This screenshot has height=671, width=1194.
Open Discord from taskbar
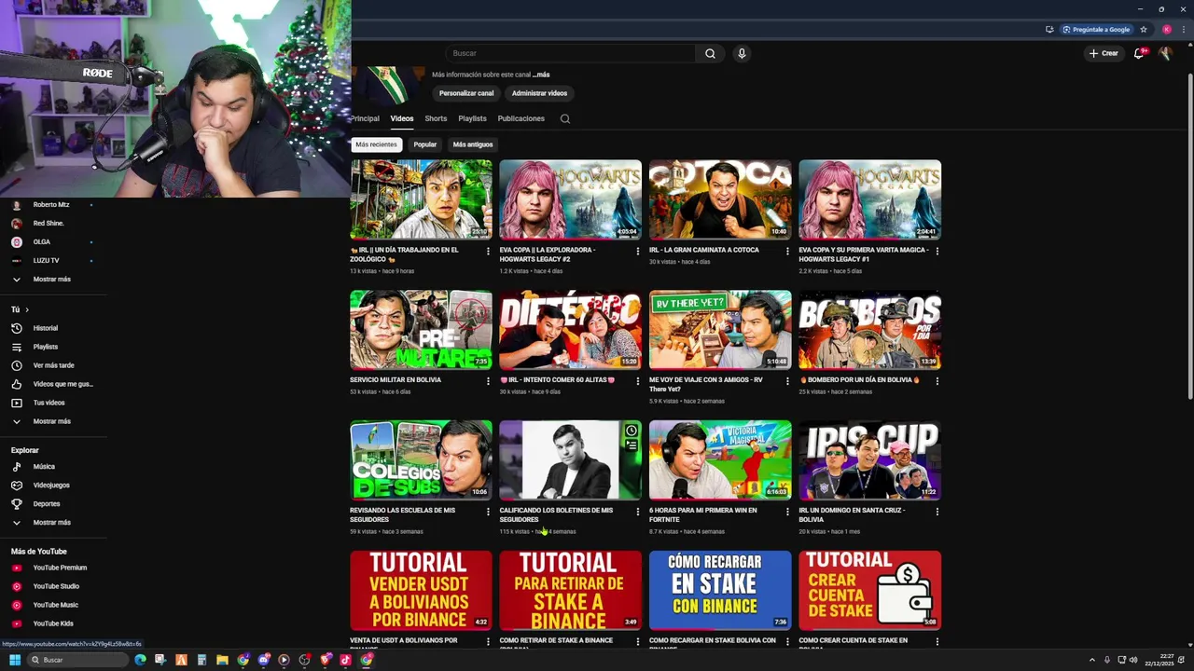click(x=263, y=660)
